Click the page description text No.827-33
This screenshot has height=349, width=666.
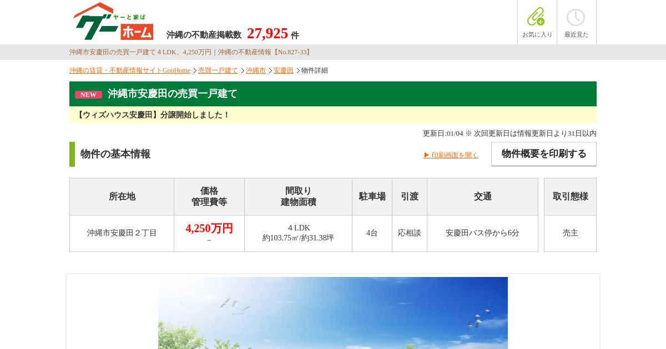click(191, 52)
